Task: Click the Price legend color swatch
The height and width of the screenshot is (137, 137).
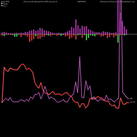Action: (x=2, y=6)
